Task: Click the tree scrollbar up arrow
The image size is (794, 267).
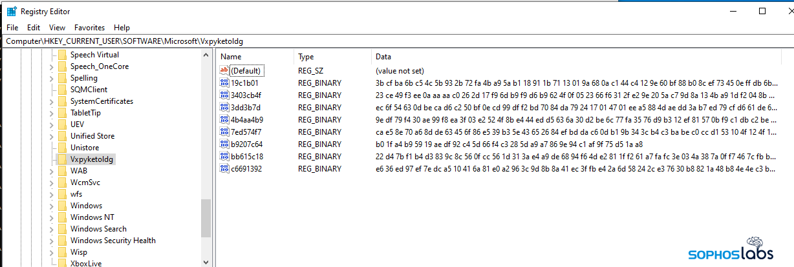Action: (x=206, y=55)
